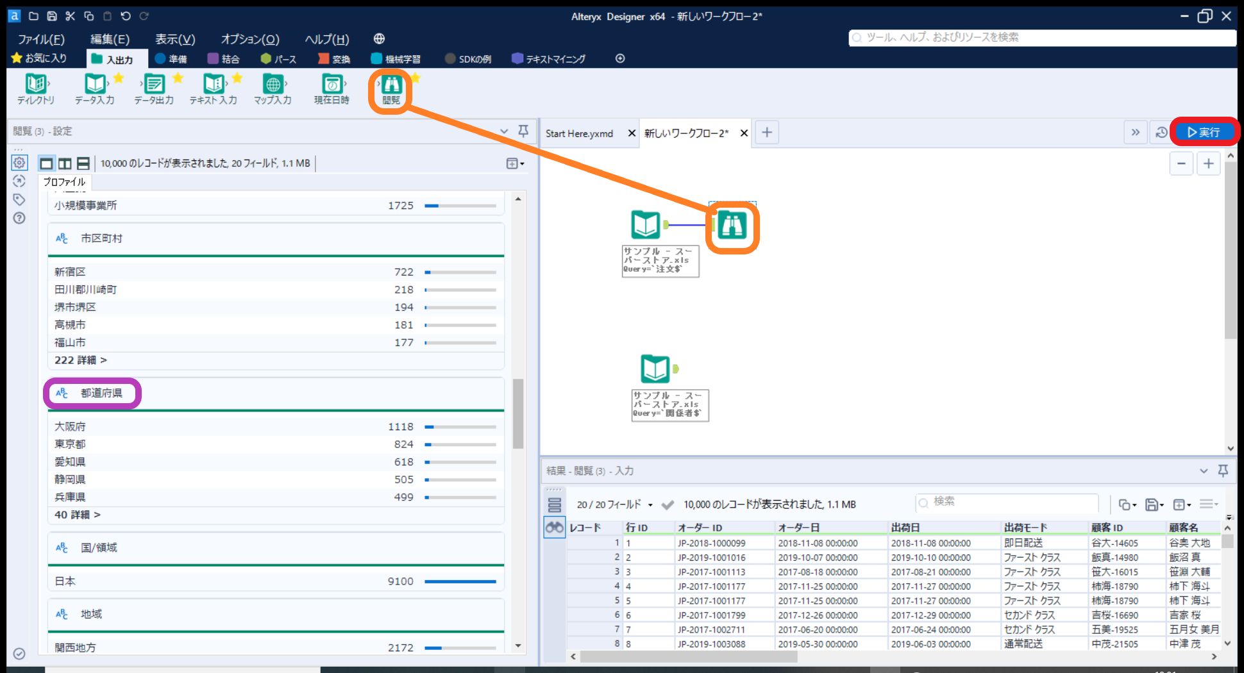1244x673 pixels.
Task: Toggle the results binoculars data view
Action: [x=555, y=528]
